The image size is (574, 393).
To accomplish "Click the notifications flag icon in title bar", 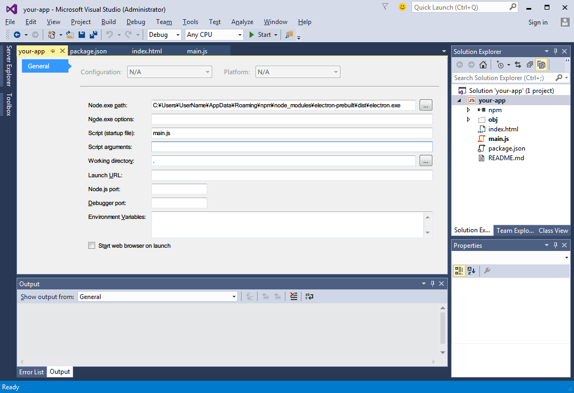I will [x=385, y=7].
